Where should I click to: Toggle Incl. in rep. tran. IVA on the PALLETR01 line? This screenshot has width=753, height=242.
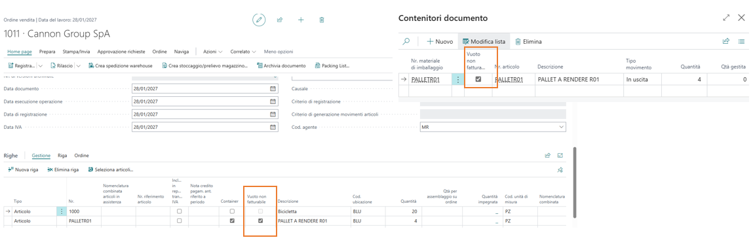[x=179, y=221]
